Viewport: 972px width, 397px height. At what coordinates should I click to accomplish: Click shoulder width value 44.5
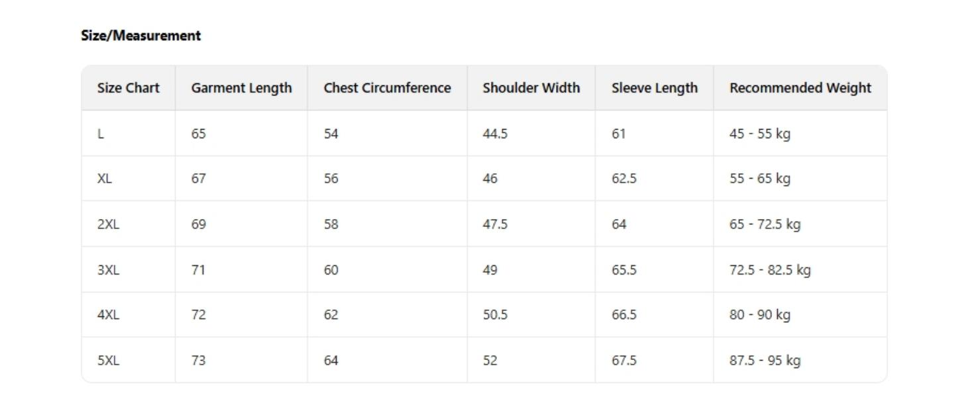click(495, 134)
